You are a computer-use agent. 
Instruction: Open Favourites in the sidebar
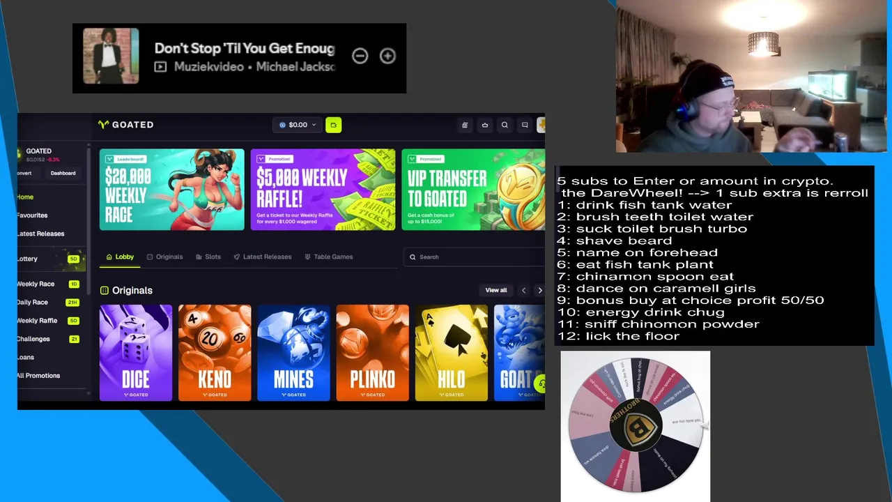[33, 215]
